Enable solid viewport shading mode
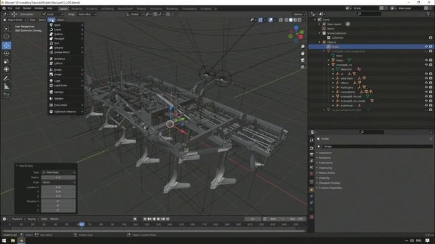The height and width of the screenshot is (244, 435). [x=291, y=20]
